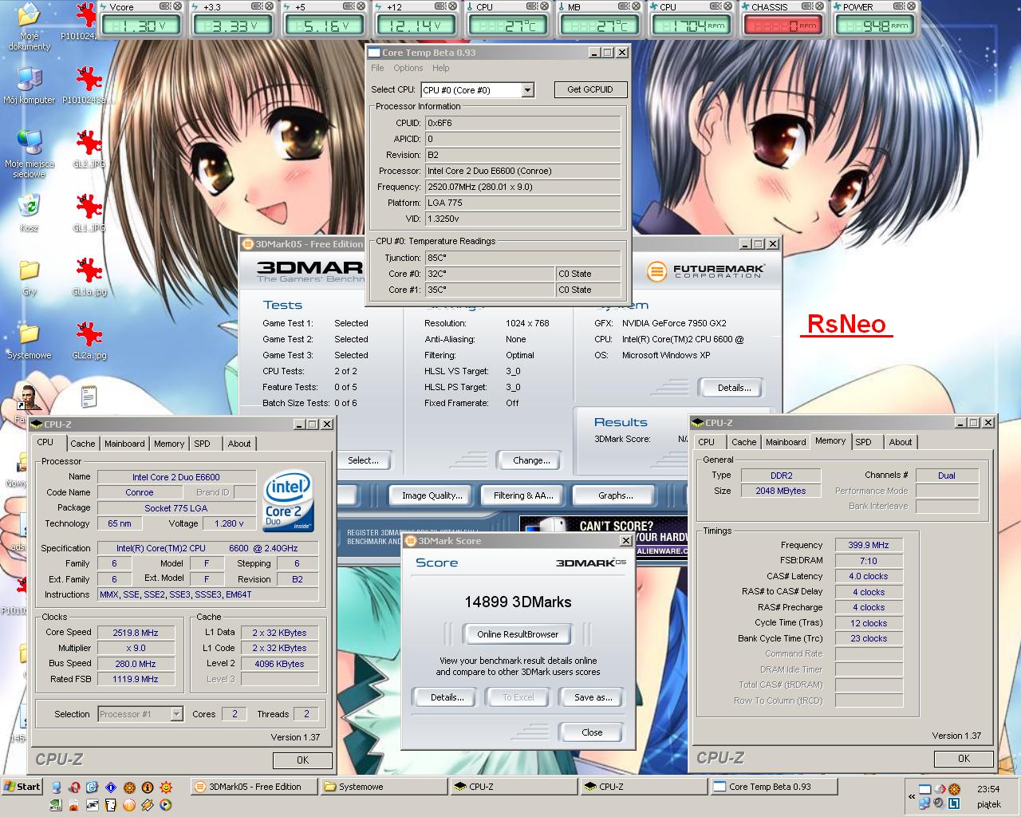Click Core Speed value 2519.8 MHz
Viewport: 1021px width, 817px height.
coord(136,633)
